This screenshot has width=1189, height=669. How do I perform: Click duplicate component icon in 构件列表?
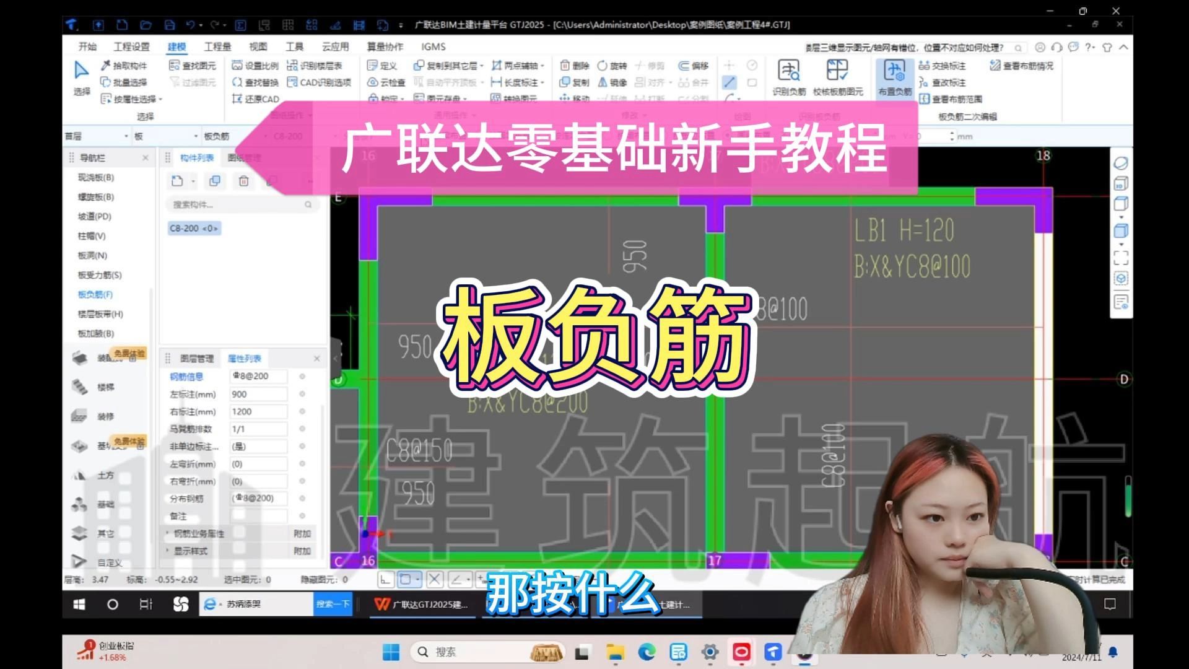point(215,181)
